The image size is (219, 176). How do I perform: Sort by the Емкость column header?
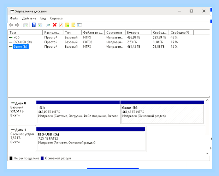tap(138, 33)
